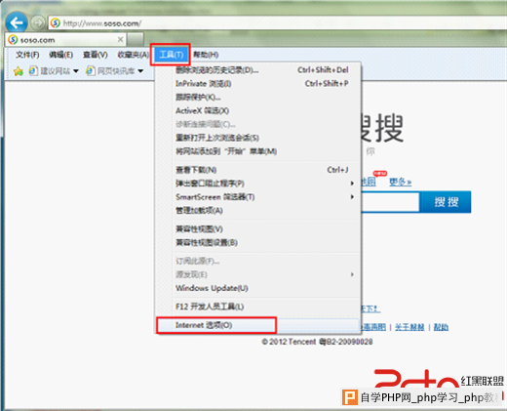Click the Favorites star icon
The width and height of the screenshot is (507, 411).
(19, 71)
